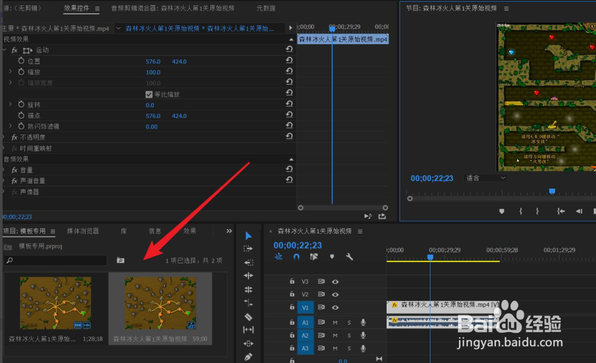Click position X value 576.0

coord(153,62)
